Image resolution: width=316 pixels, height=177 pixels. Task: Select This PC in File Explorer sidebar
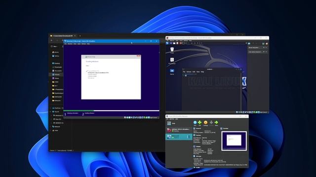[56, 112]
